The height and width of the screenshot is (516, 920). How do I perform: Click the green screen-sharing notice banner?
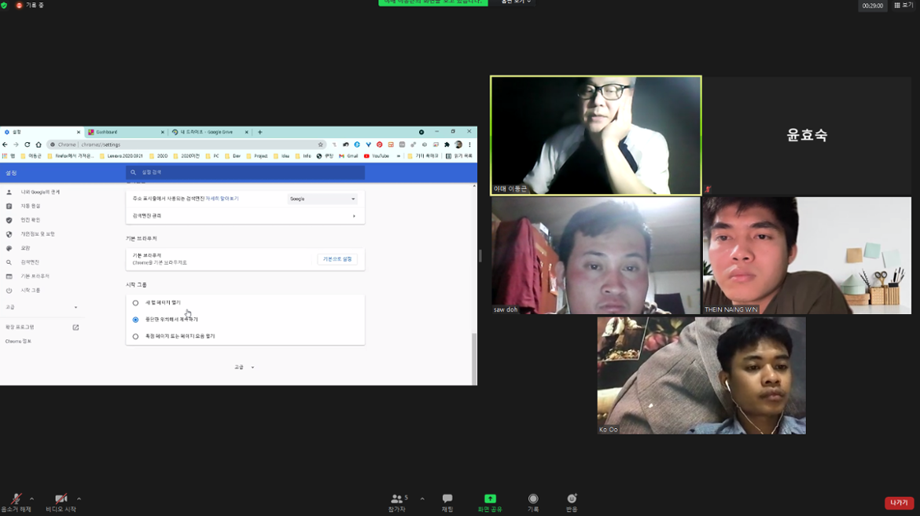click(x=433, y=2)
